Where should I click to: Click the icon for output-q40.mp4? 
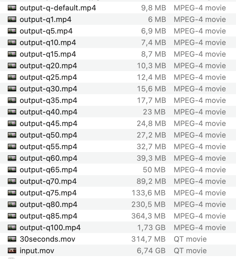tap(12, 112)
